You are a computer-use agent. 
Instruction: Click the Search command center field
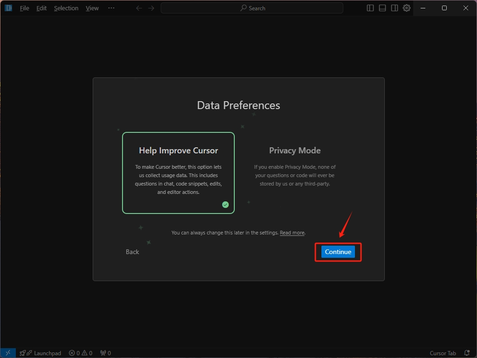pos(252,8)
